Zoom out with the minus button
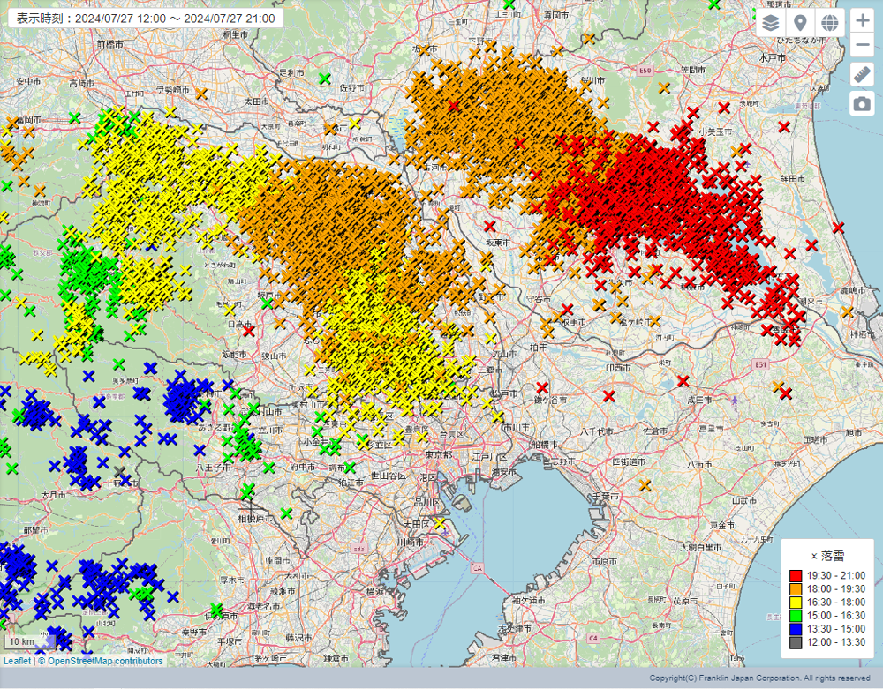 (862, 46)
